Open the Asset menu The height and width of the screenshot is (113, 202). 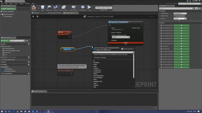click(x=11, y=3)
